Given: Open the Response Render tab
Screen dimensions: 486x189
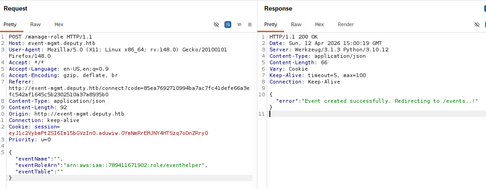Looking at the screenshot, I should [346, 24].
